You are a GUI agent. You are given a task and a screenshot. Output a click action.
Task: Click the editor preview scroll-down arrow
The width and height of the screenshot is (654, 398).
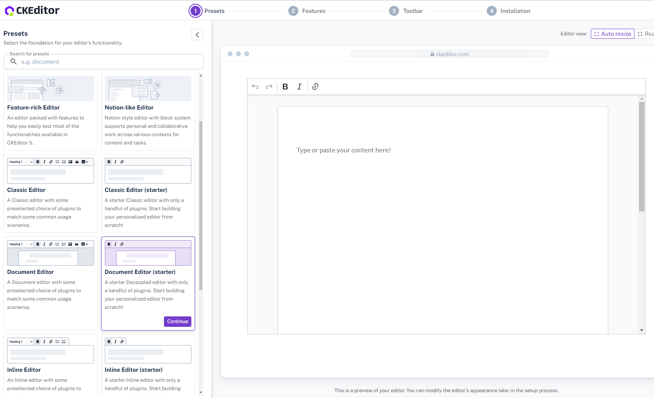[642, 330]
